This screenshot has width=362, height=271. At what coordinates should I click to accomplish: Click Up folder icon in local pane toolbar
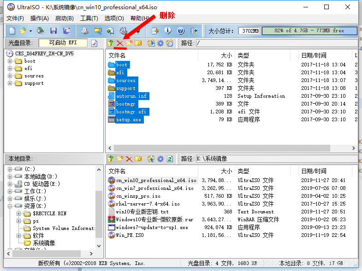point(111,159)
